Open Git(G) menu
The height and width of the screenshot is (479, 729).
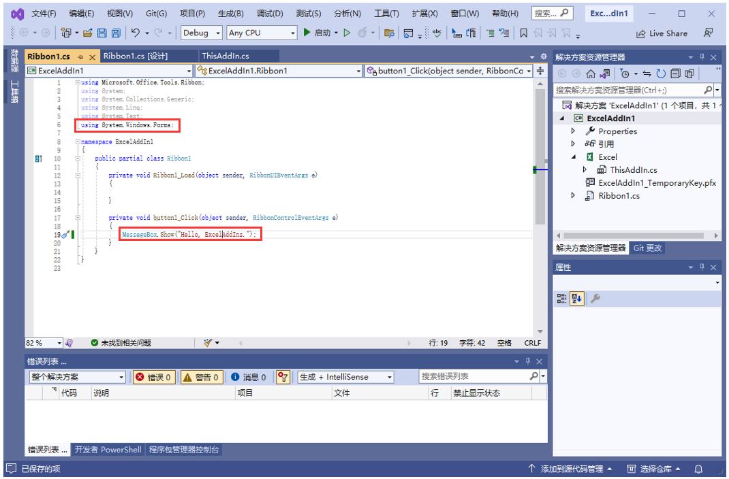(156, 14)
